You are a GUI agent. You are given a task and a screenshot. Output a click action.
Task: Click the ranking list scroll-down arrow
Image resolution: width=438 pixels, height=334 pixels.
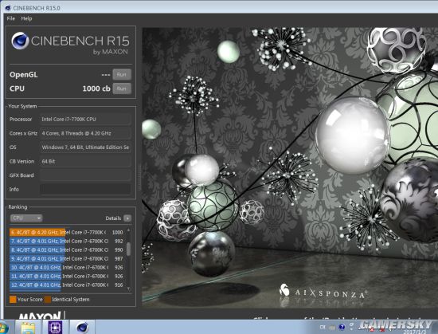128,289
